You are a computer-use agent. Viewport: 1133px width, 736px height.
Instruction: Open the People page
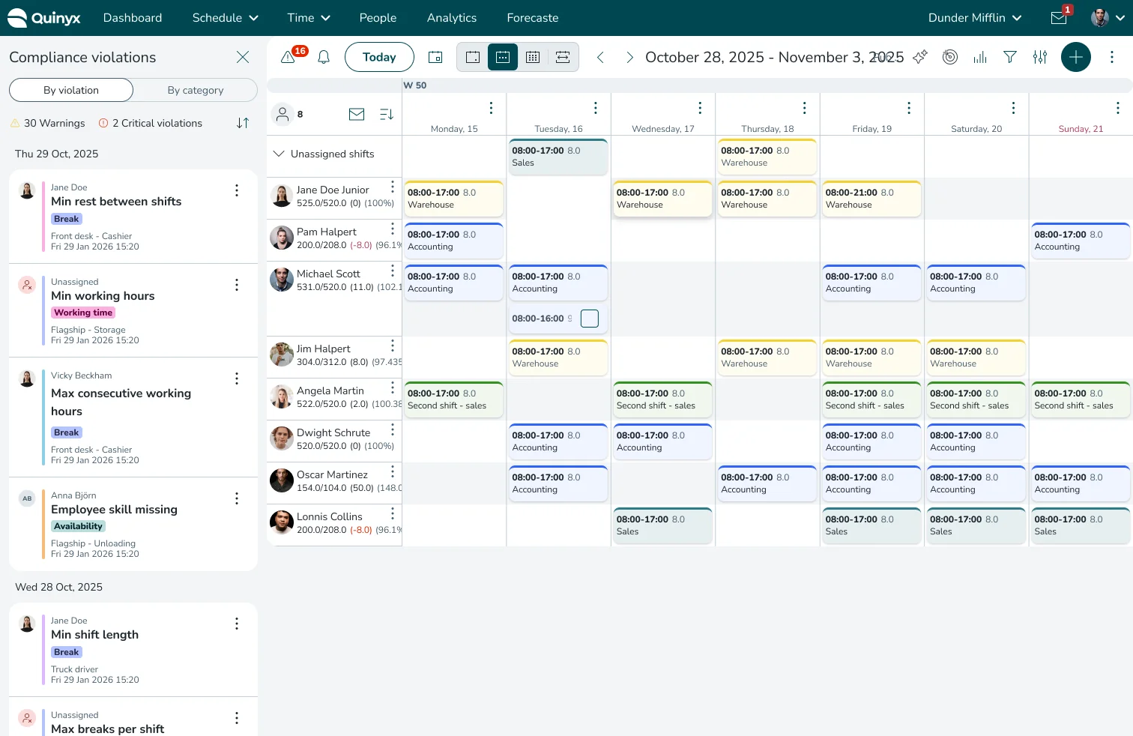click(378, 18)
